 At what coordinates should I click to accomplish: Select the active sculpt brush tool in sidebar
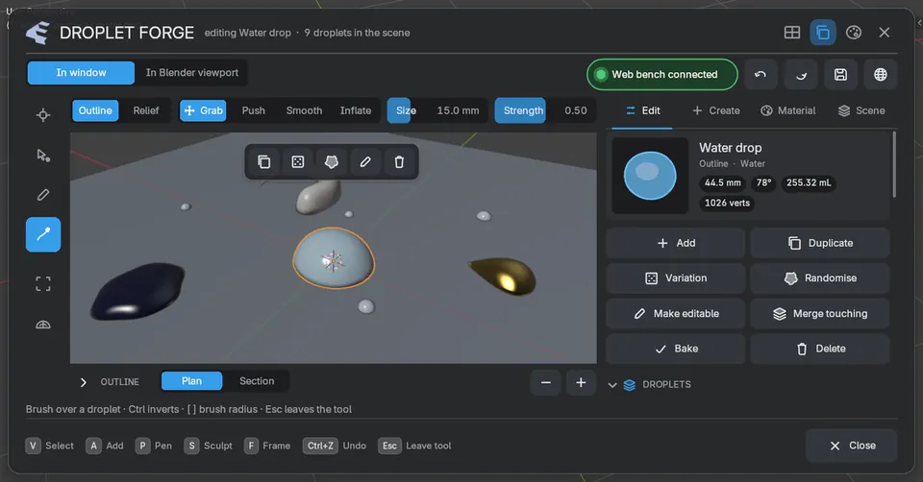pyautogui.click(x=43, y=234)
